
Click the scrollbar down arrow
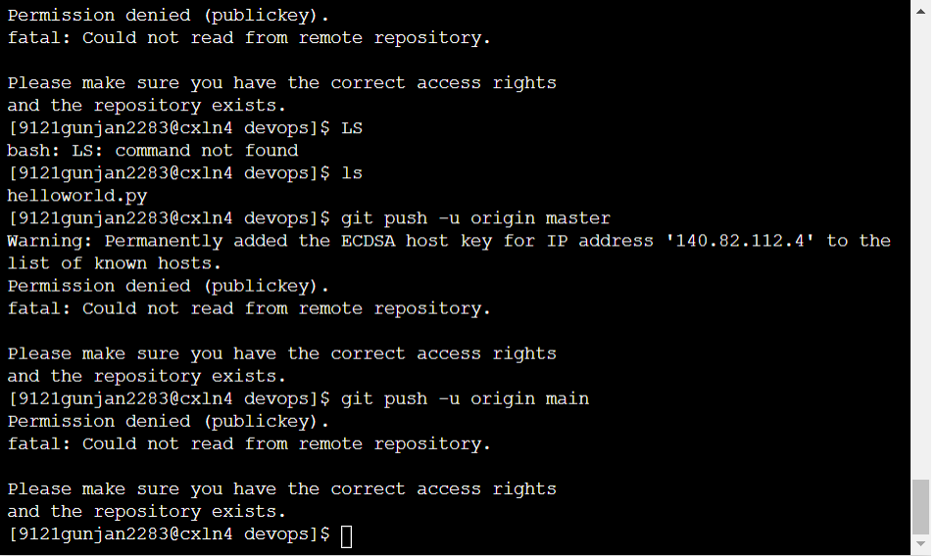click(x=921, y=544)
